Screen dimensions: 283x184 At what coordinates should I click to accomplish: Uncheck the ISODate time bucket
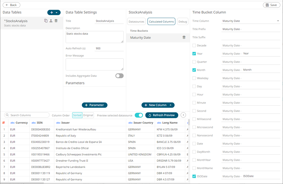194,176
